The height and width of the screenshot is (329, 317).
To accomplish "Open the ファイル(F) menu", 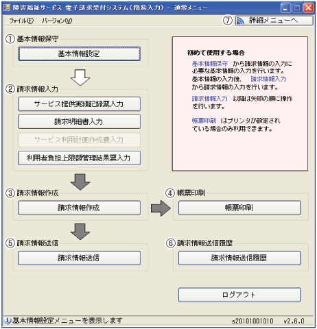I will tap(21, 21).
